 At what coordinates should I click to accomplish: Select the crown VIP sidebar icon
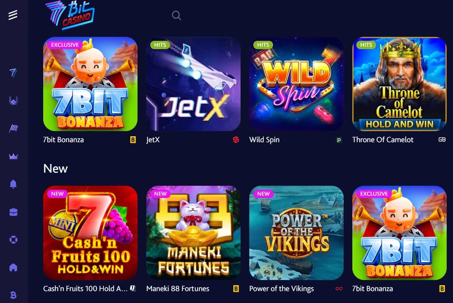[x=13, y=156]
